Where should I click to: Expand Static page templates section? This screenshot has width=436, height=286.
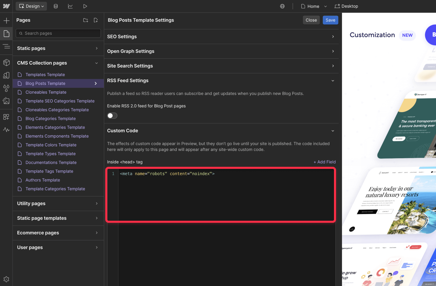[x=58, y=218]
